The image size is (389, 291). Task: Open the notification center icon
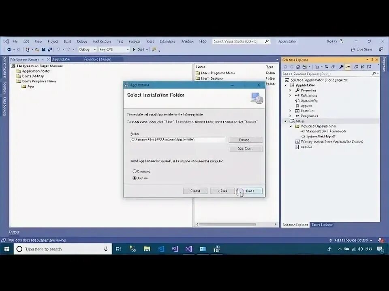[380, 249]
